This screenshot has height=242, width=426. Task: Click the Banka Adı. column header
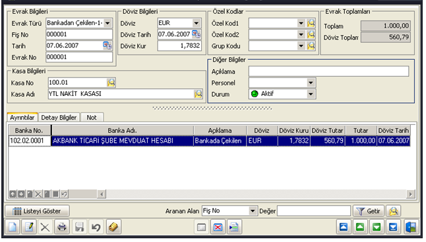(x=122, y=130)
